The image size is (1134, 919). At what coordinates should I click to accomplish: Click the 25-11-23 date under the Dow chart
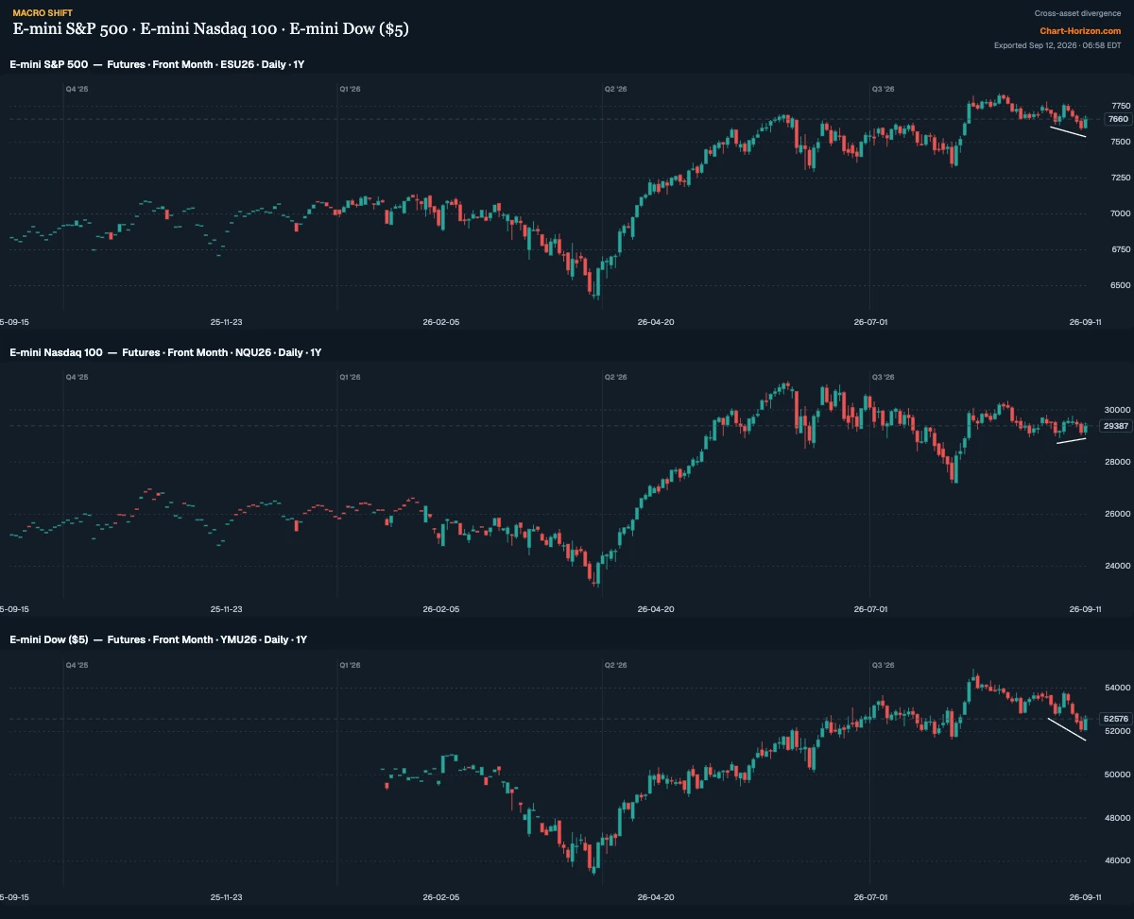click(x=227, y=897)
